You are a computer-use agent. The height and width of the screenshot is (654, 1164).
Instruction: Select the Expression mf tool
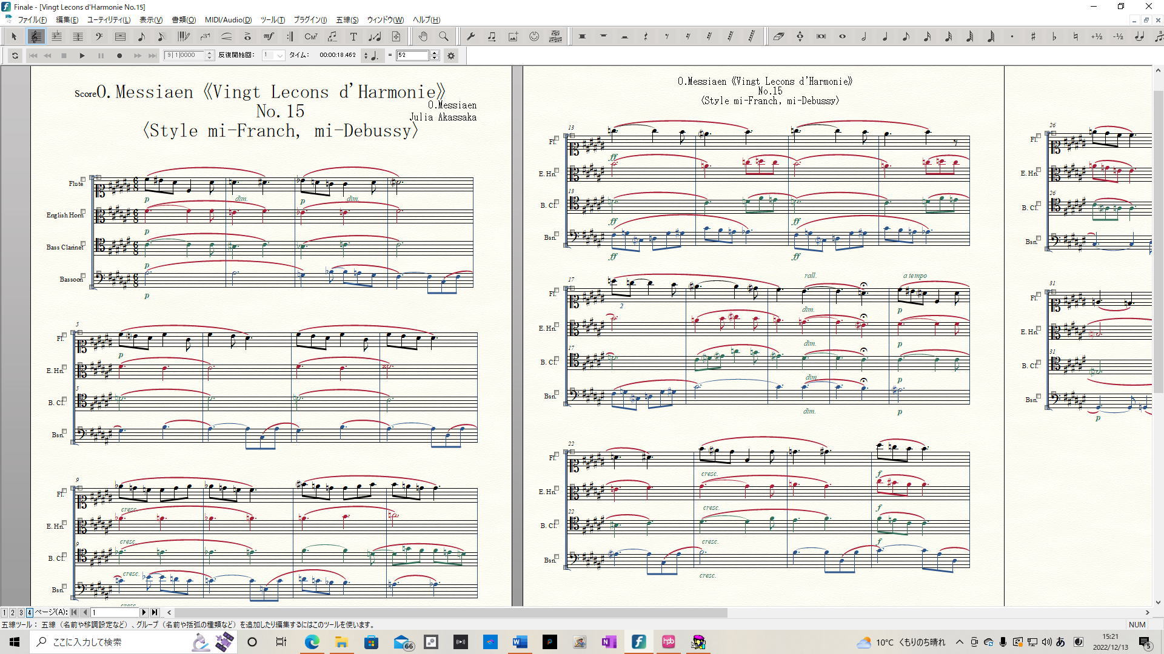pyautogui.click(x=269, y=36)
